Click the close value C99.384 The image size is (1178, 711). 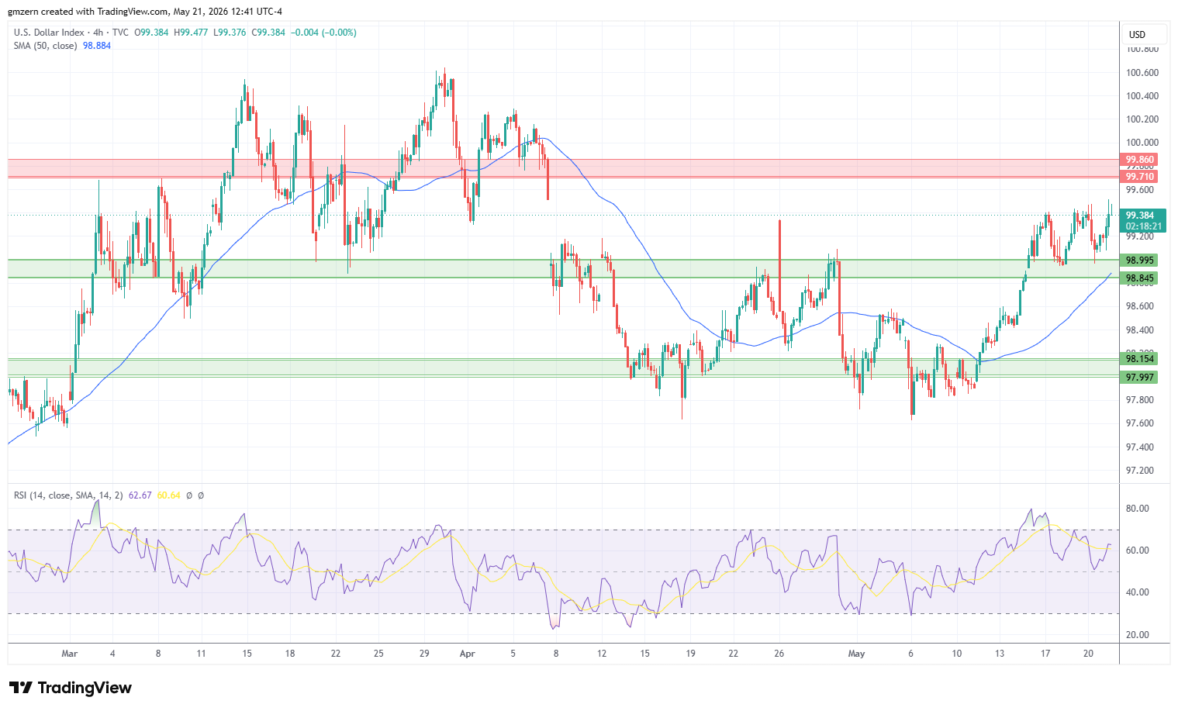point(268,33)
